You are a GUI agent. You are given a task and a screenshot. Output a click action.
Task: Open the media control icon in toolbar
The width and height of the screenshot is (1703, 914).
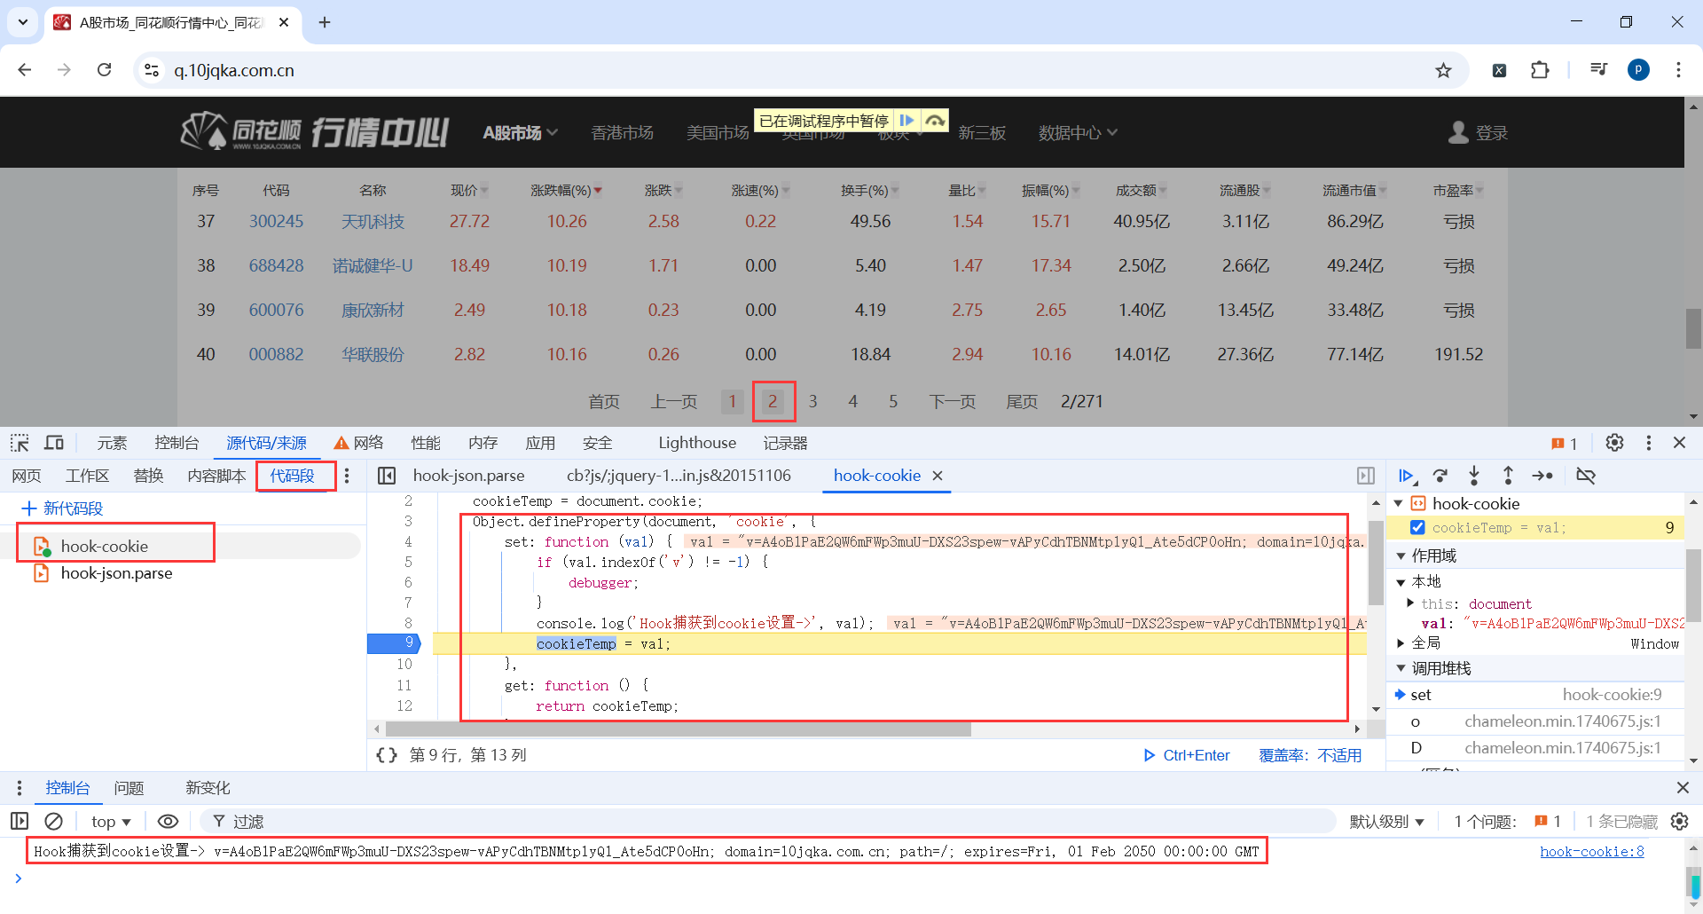1598,70
